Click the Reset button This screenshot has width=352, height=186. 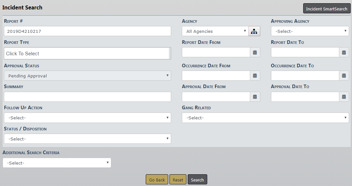pyautogui.click(x=178, y=180)
